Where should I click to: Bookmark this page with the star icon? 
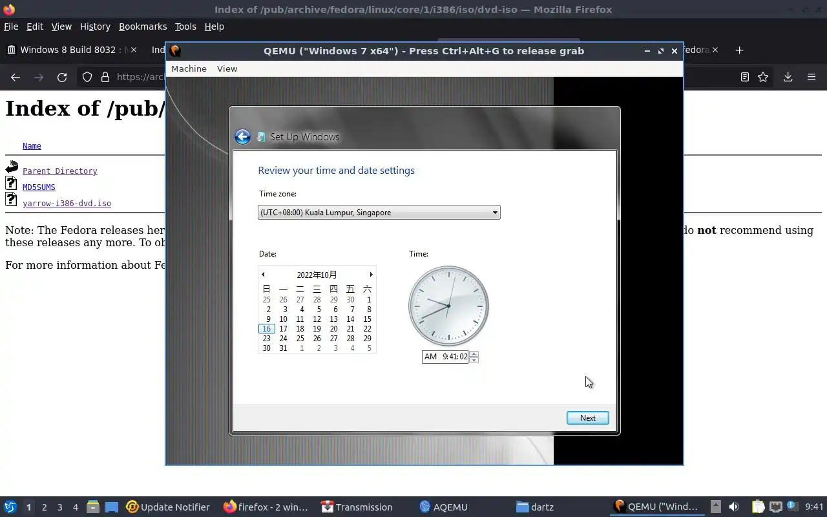tap(763, 77)
